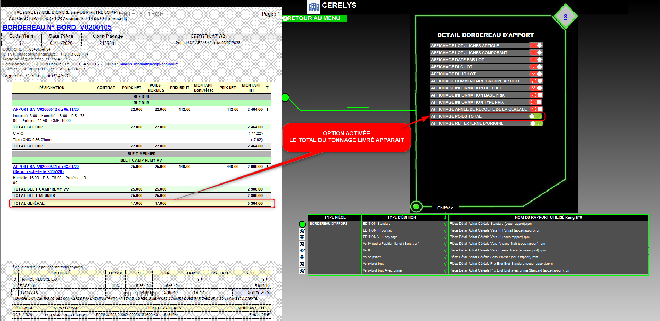The width and height of the screenshot is (660, 321).
Task: Click the green down arrow in table header
Action: coord(445,217)
